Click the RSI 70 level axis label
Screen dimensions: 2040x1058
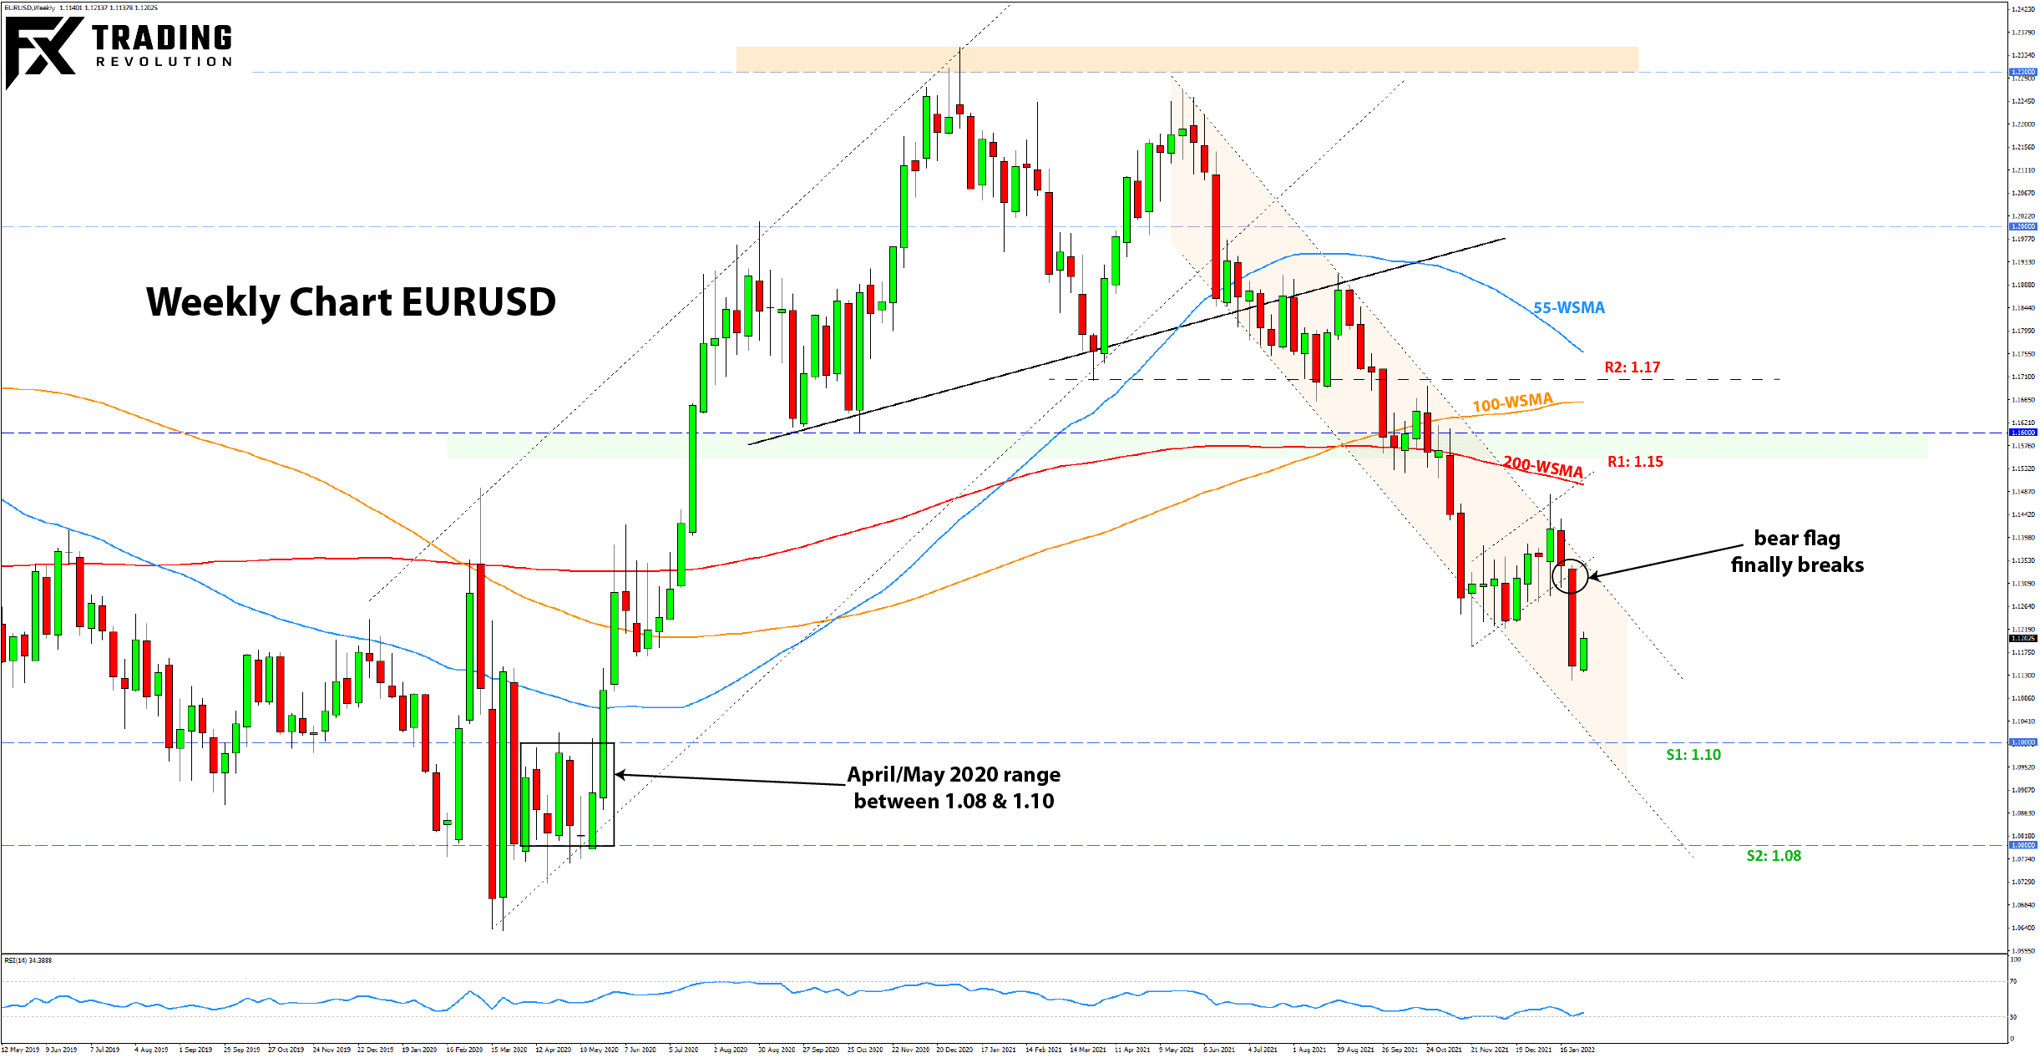(x=2013, y=981)
